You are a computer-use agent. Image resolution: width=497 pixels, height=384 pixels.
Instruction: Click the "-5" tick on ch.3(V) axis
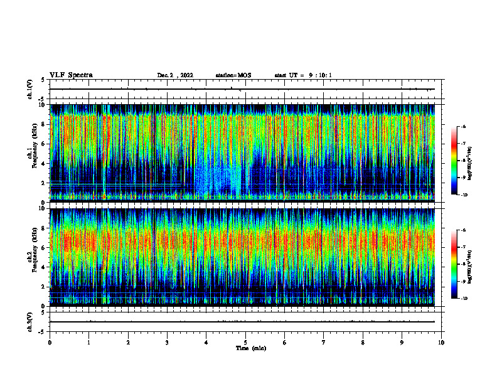click(x=43, y=332)
